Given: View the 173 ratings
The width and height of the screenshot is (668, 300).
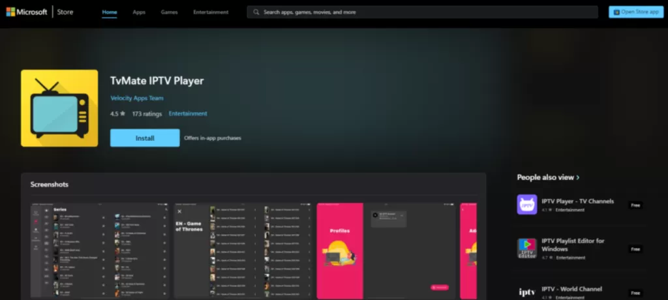Looking at the screenshot, I should (147, 113).
